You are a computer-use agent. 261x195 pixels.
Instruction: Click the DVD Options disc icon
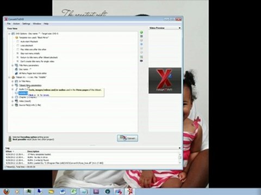point(13,34)
